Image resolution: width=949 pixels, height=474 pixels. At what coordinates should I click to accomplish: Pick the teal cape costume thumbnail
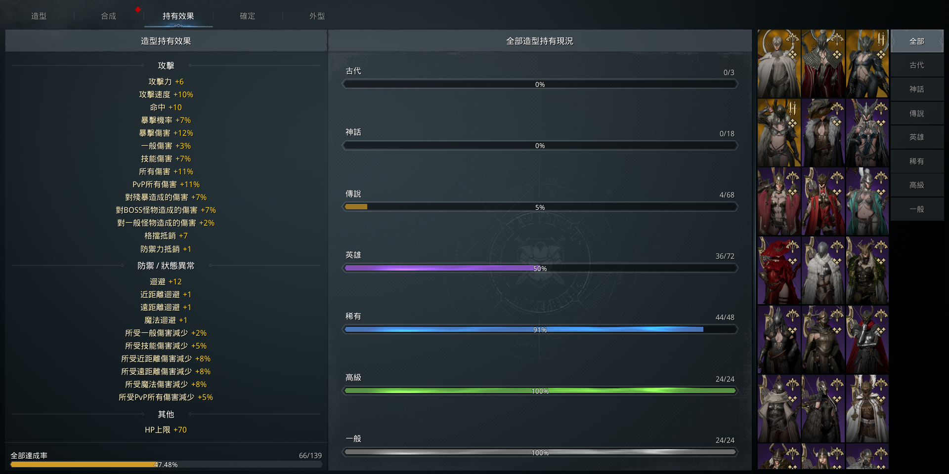click(867, 201)
